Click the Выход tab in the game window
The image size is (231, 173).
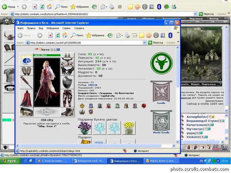pyautogui.click(x=214, y=18)
